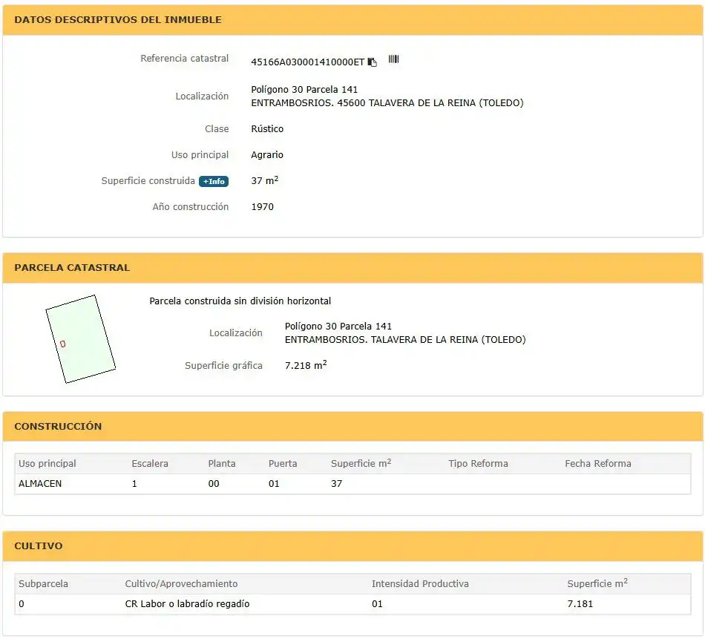
Task: Click the 'Fecha Reforma' column header
Action: tap(598, 464)
